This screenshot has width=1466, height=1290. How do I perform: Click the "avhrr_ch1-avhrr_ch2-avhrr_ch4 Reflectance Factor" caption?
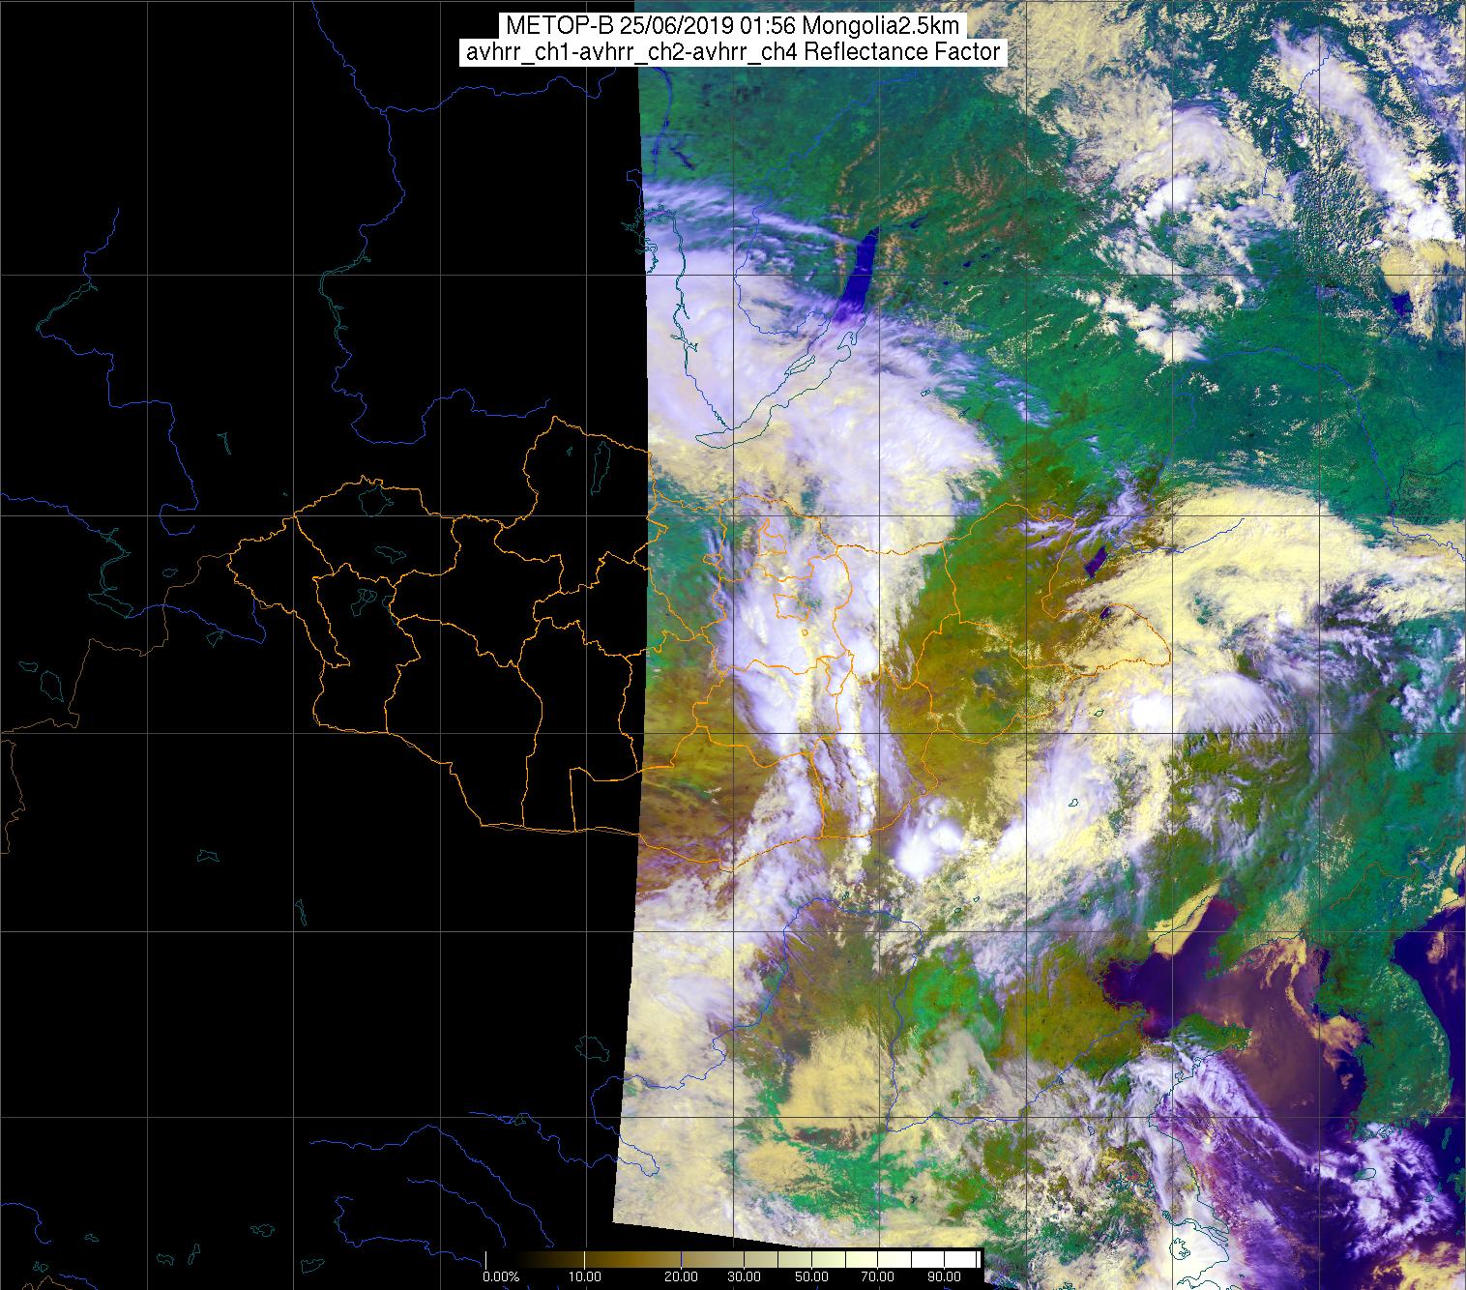(x=733, y=52)
